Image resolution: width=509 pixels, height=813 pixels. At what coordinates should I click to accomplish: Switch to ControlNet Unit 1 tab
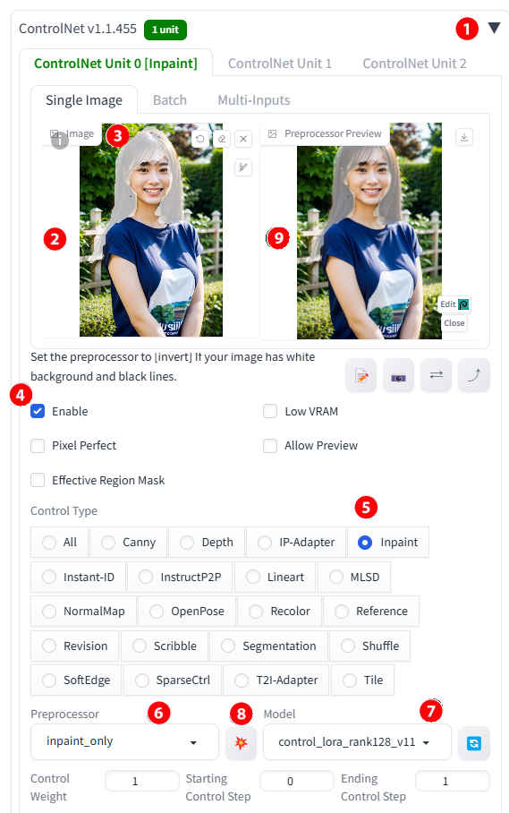tap(280, 64)
